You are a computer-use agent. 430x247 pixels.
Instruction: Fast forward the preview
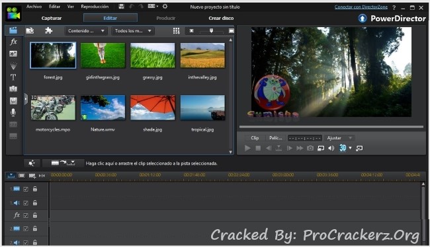[x=300, y=148]
